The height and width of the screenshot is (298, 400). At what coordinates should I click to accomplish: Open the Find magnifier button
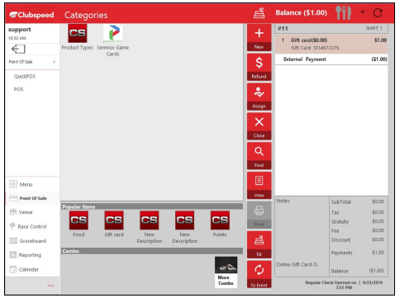click(x=259, y=156)
